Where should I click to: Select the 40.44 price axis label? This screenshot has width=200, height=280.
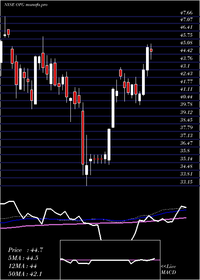click(186, 97)
